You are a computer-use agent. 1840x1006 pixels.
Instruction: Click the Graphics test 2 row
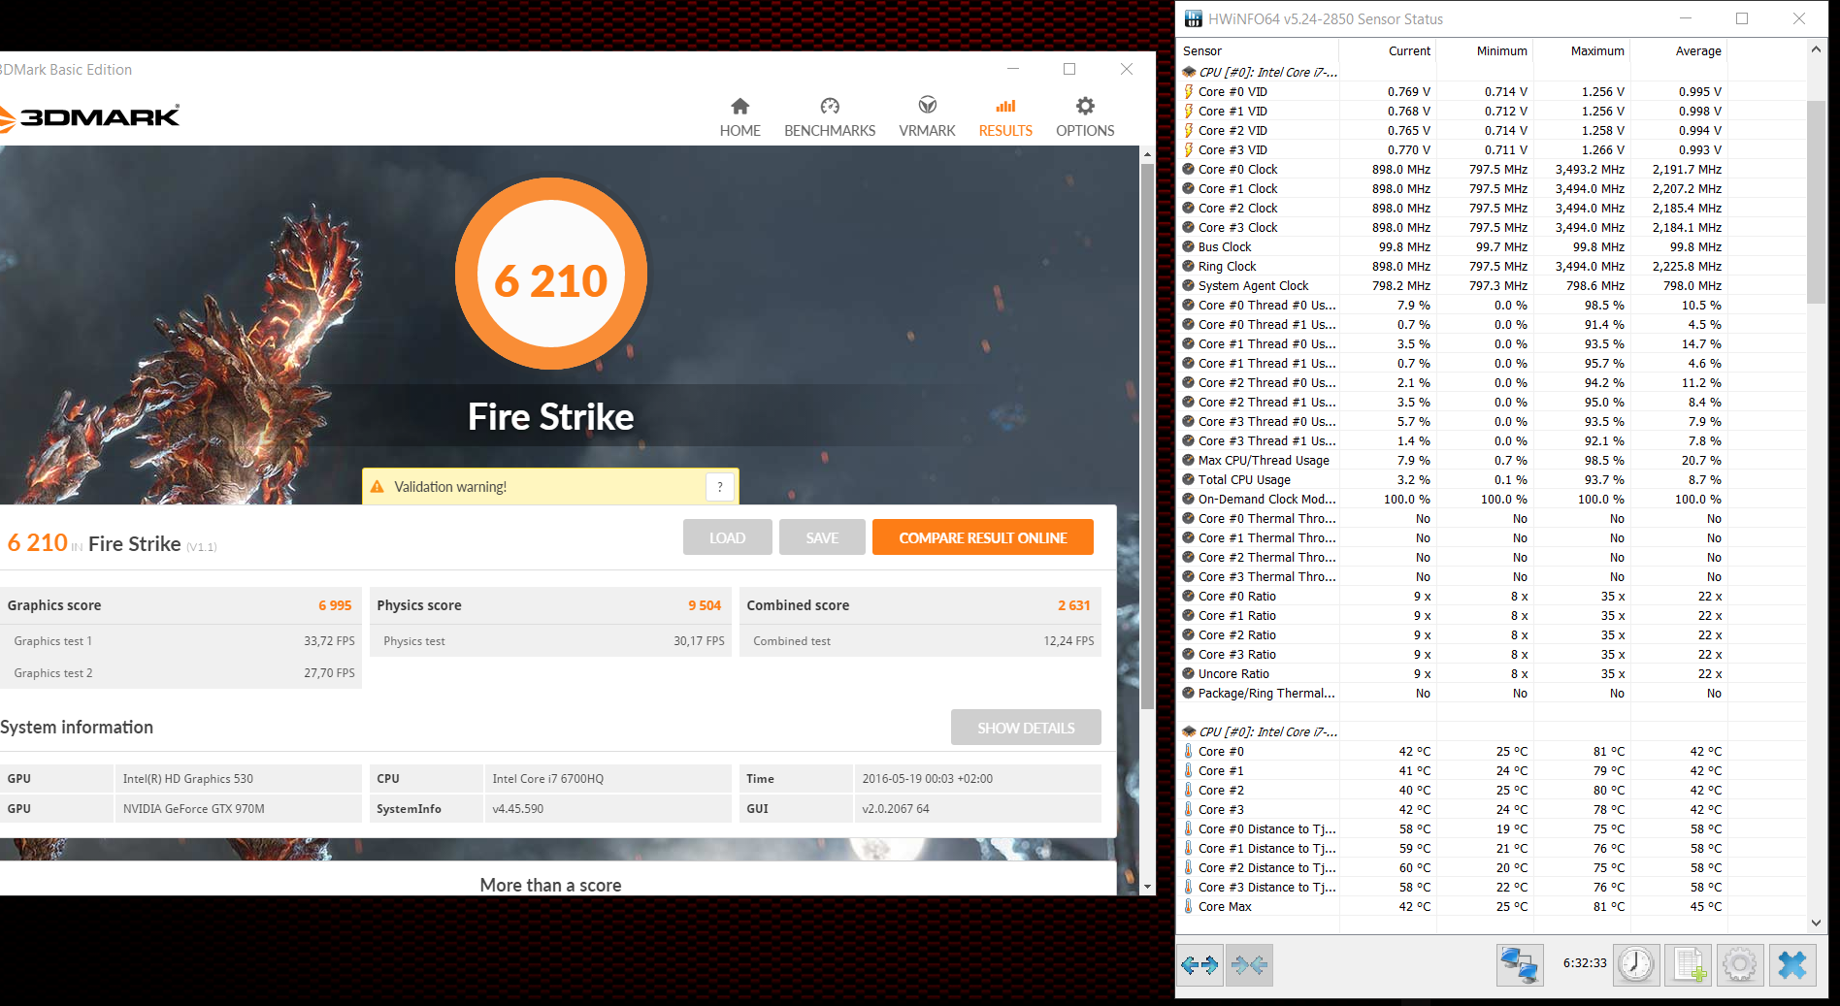(181, 673)
